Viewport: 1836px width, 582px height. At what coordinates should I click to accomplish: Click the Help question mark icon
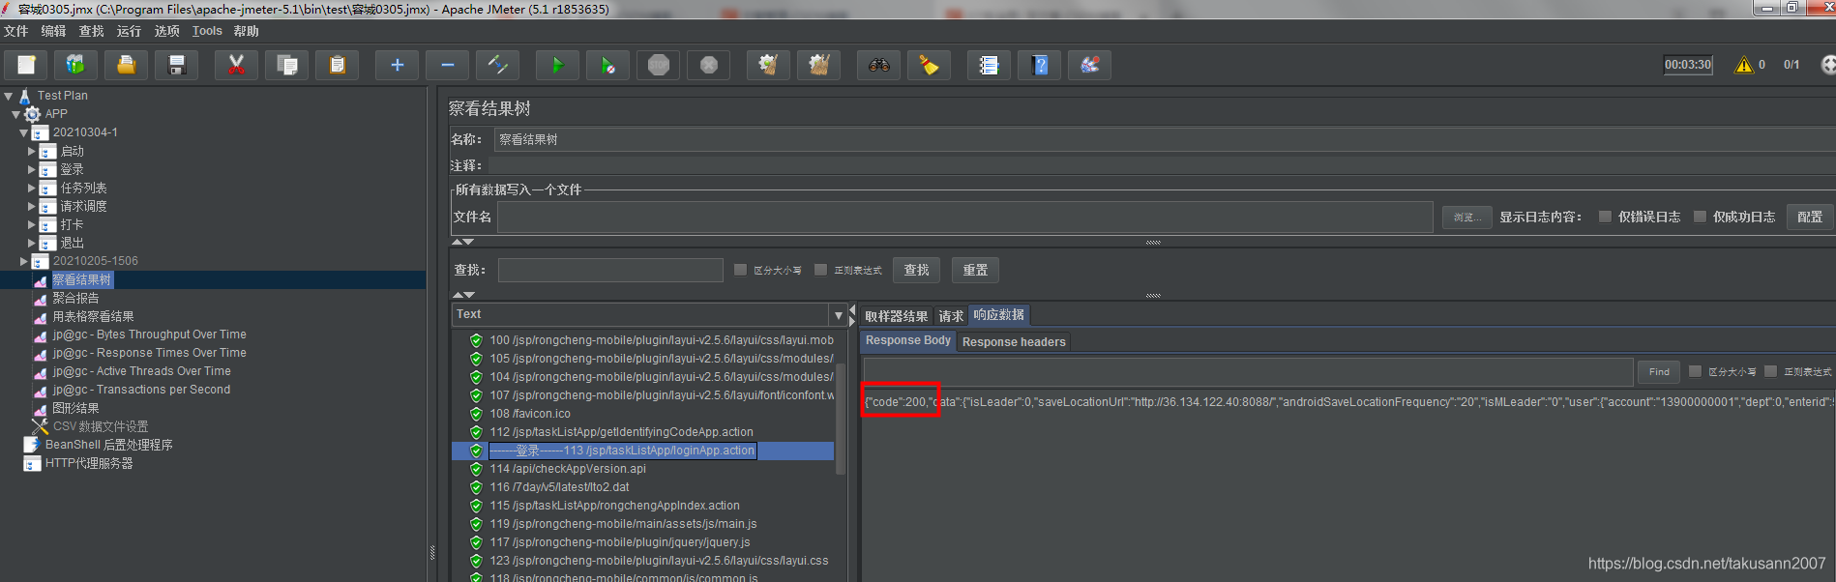pos(1039,65)
